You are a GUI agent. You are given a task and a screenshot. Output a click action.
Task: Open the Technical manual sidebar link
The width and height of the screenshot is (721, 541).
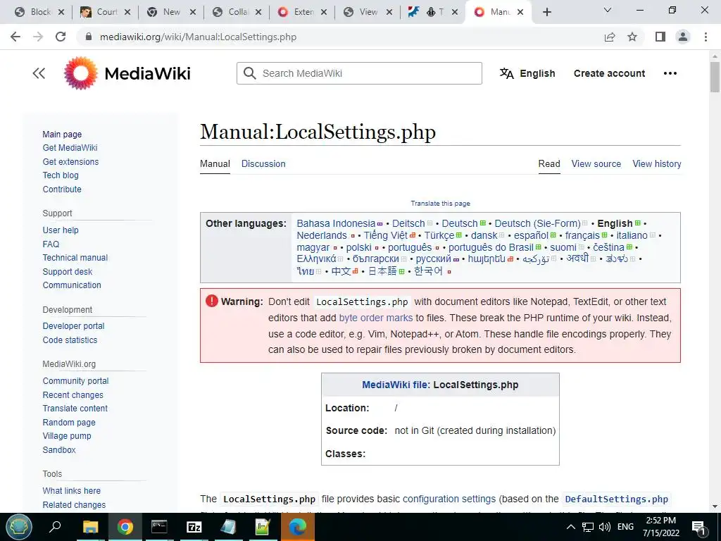point(75,258)
